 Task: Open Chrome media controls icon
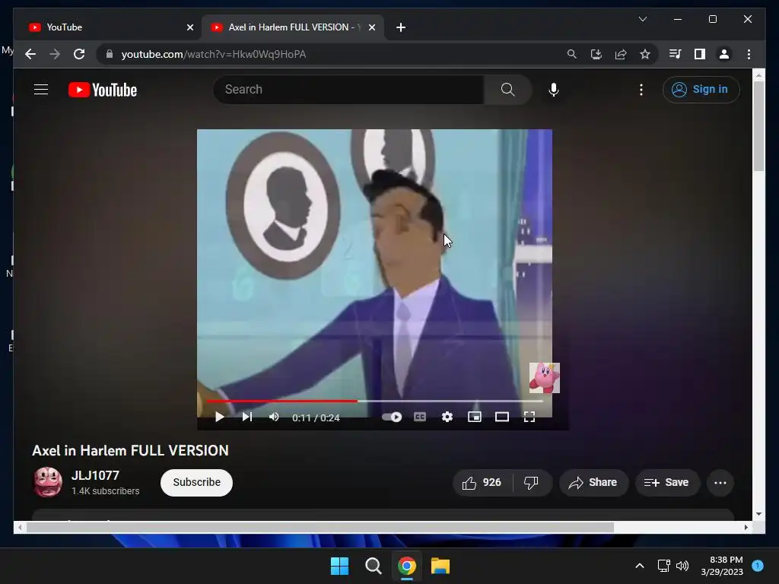(x=676, y=54)
